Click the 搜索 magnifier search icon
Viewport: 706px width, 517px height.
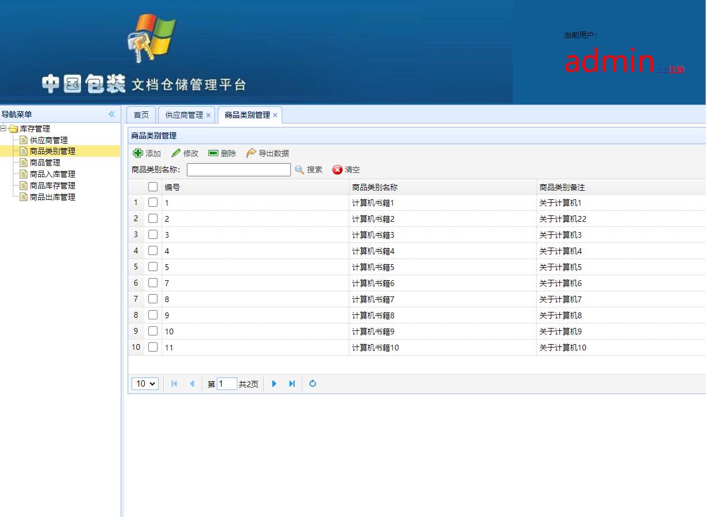300,169
